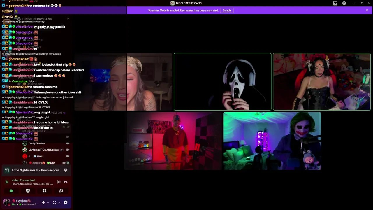
Task: Focus the red-room standing costume tile
Action: coord(173,141)
